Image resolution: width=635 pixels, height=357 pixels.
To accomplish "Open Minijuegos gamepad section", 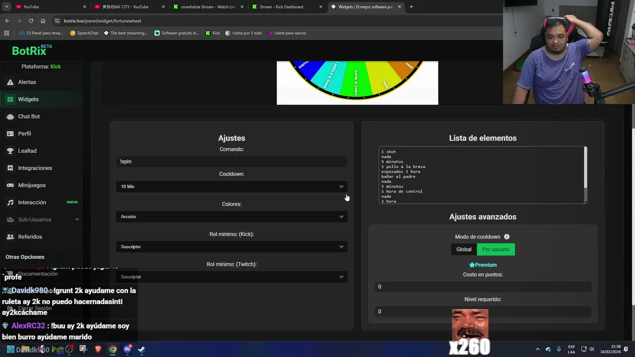I will click(x=32, y=185).
